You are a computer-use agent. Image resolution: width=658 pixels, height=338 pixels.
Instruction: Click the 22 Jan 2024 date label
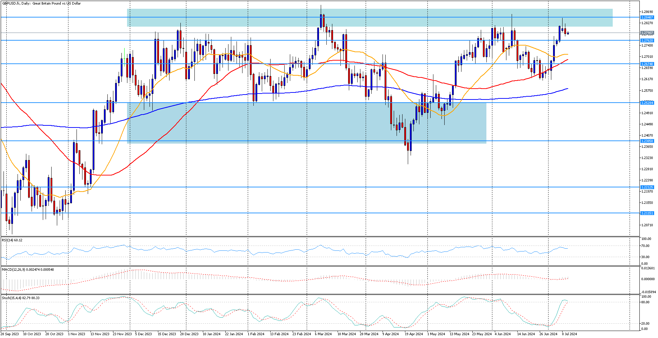(x=234, y=334)
